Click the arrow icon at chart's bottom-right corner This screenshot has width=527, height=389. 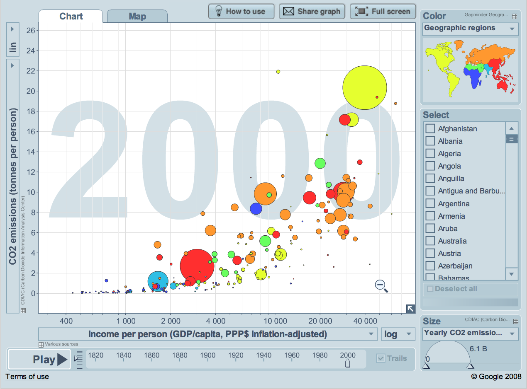(410, 308)
